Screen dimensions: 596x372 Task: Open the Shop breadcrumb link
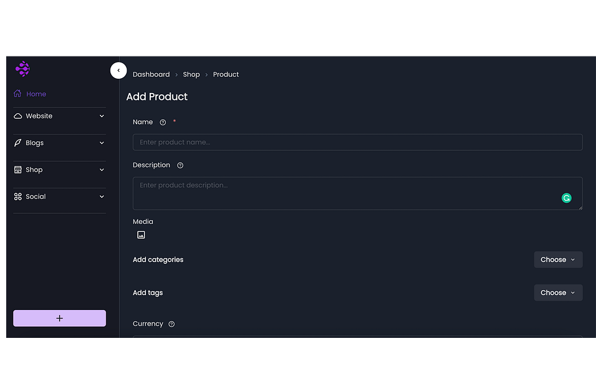click(191, 74)
